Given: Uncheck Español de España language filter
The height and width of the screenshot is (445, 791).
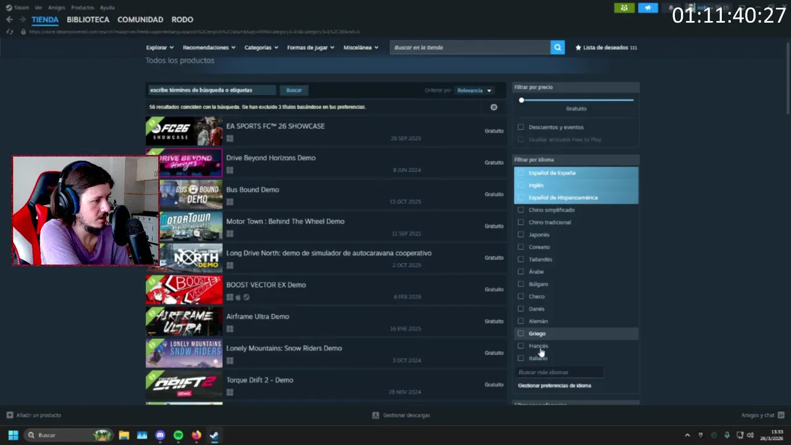Looking at the screenshot, I should (520, 173).
